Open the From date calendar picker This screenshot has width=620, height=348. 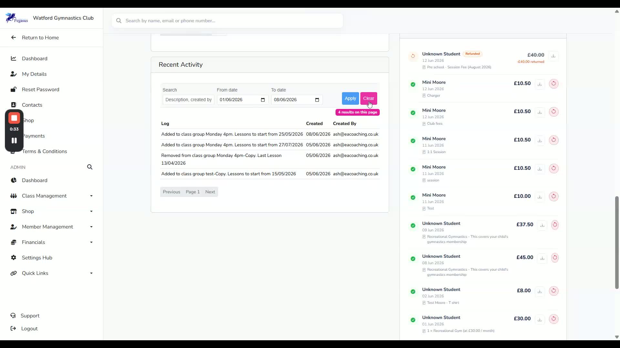point(263,100)
